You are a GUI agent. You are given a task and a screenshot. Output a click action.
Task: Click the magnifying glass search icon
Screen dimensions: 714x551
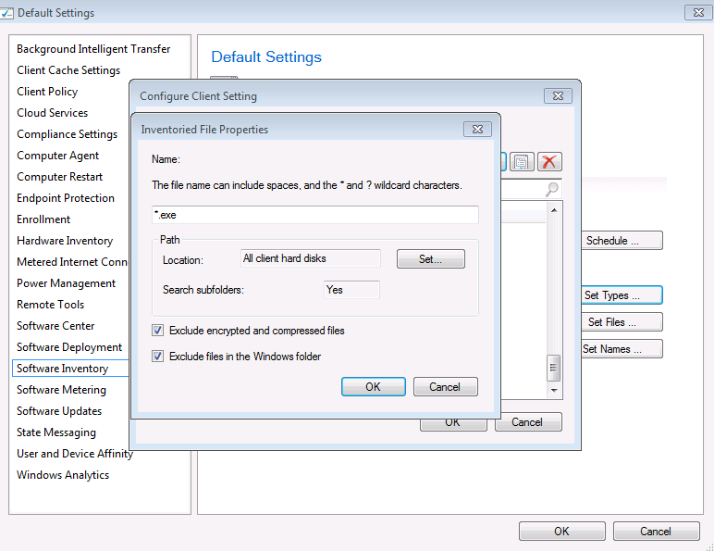coord(552,189)
